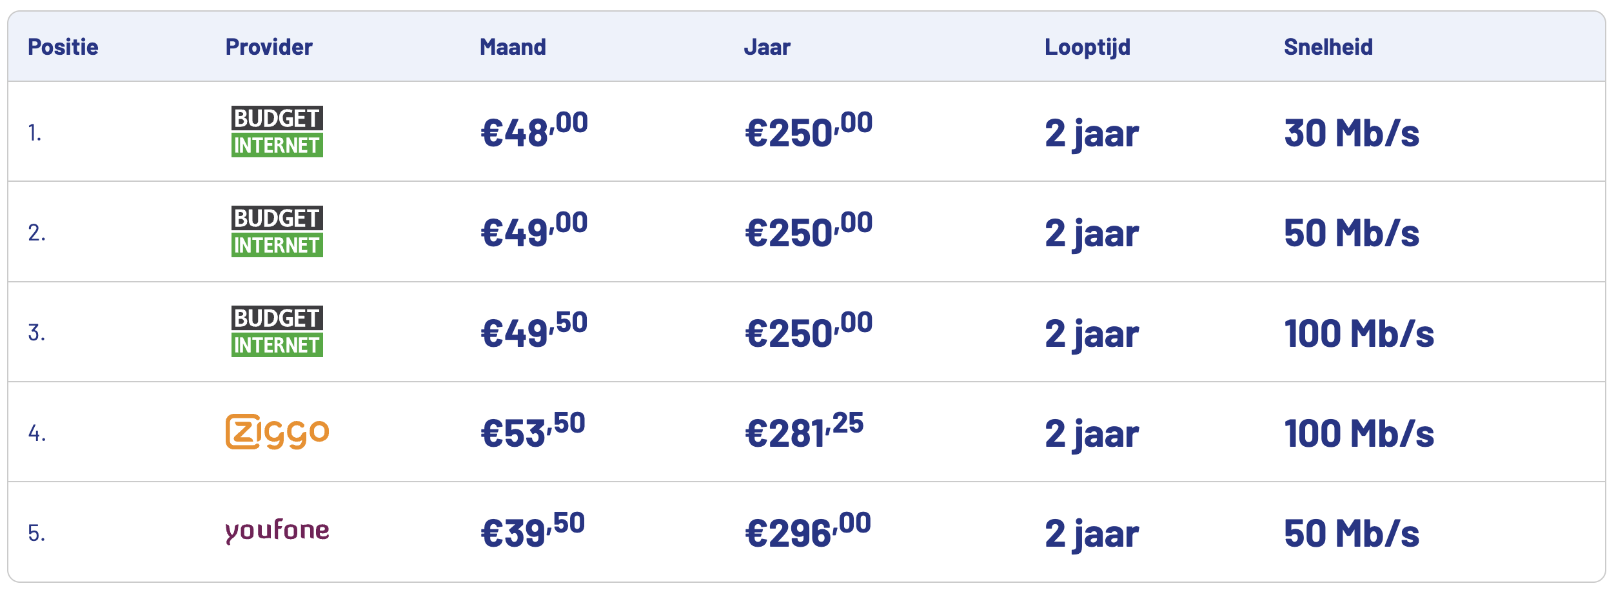Select the €48,00 monthly price

tap(534, 132)
